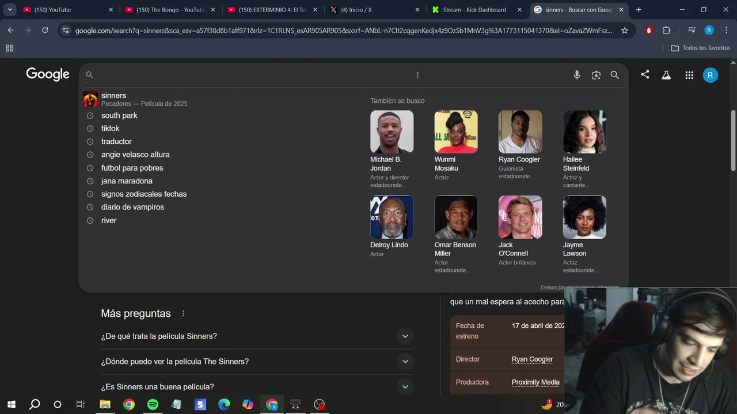This screenshot has width=737, height=414.
Task: Click the Google share icon
Action: [x=645, y=75]
